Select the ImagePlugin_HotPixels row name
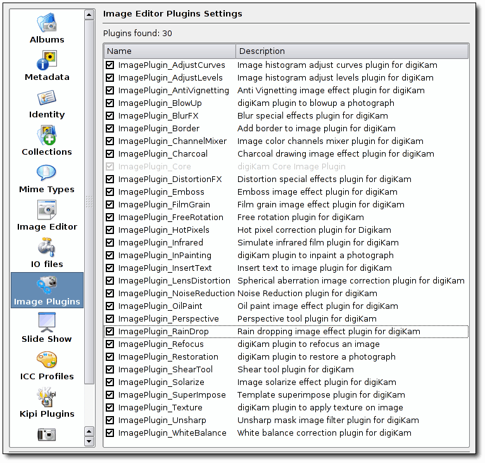 (x=163, y=230)
